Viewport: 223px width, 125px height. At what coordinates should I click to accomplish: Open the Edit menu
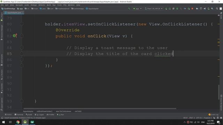coord(7,5)
